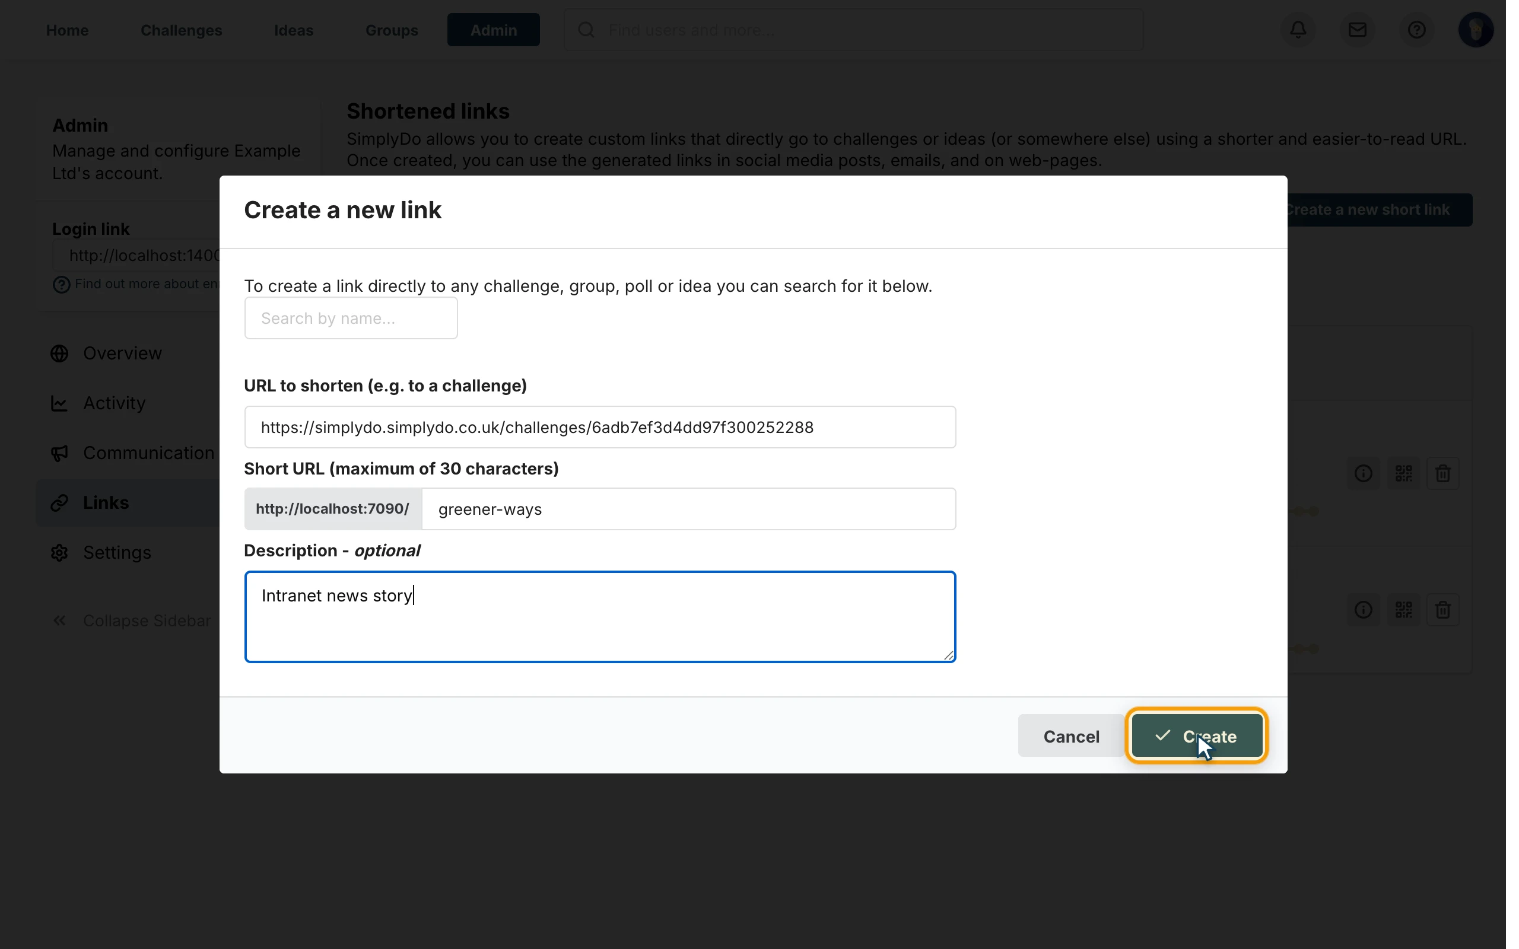Grab the Description textarea resize handle
Viewport: 1519px width, 949px height.
948,655
